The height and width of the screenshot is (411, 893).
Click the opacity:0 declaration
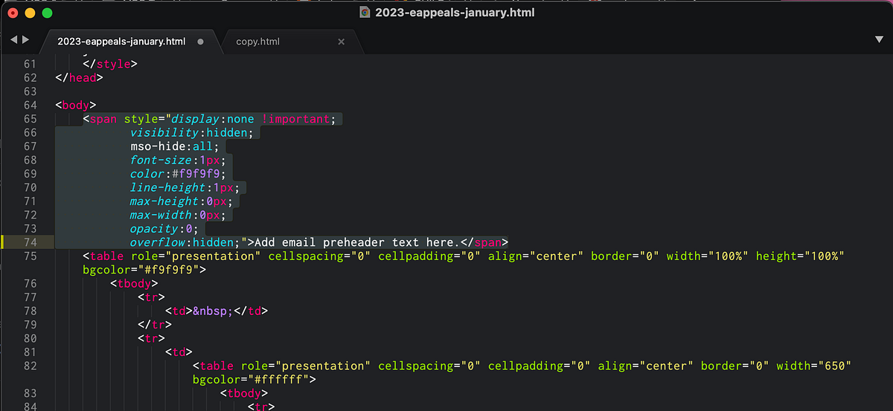(164, 229)
